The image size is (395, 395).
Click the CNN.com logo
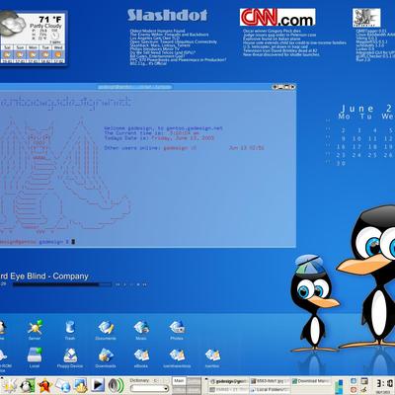coord(277,17)
